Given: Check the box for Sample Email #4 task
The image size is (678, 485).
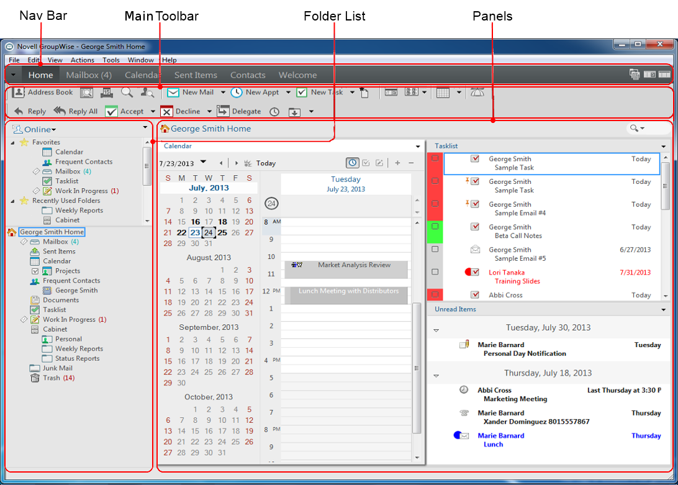Looking at the screenshot, I should [435, 204].
